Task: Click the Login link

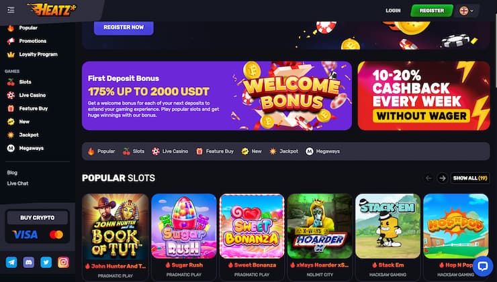Action: (x=393, y=11)
